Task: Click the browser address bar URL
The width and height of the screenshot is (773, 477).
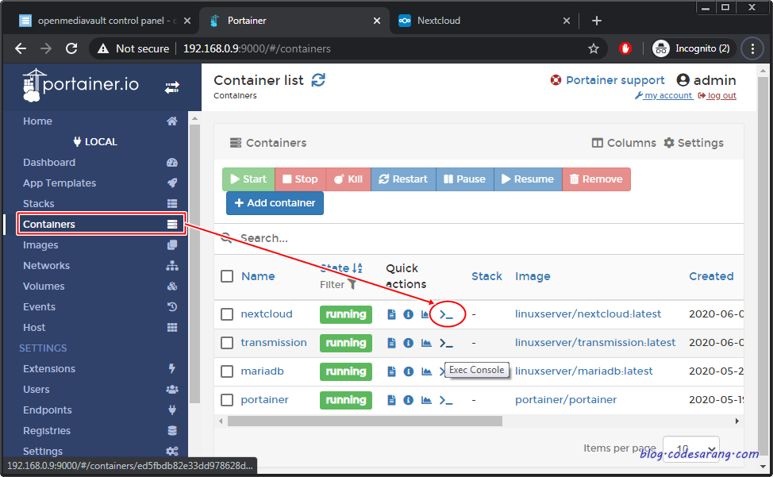Action: tap(257, 48)
